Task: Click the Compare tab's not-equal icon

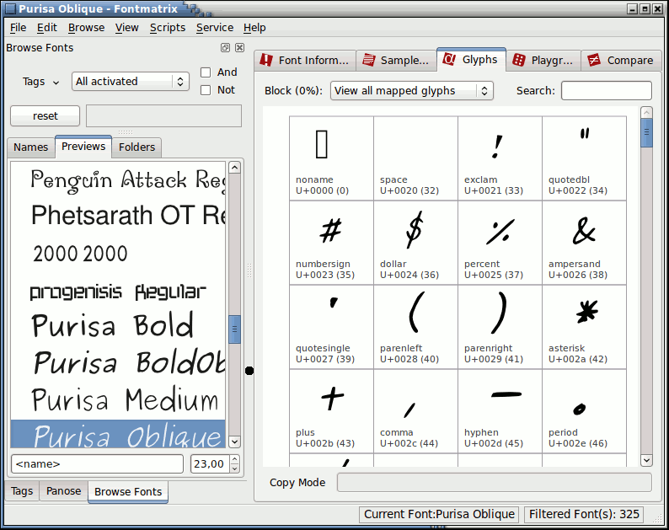Action: point(594,60)
